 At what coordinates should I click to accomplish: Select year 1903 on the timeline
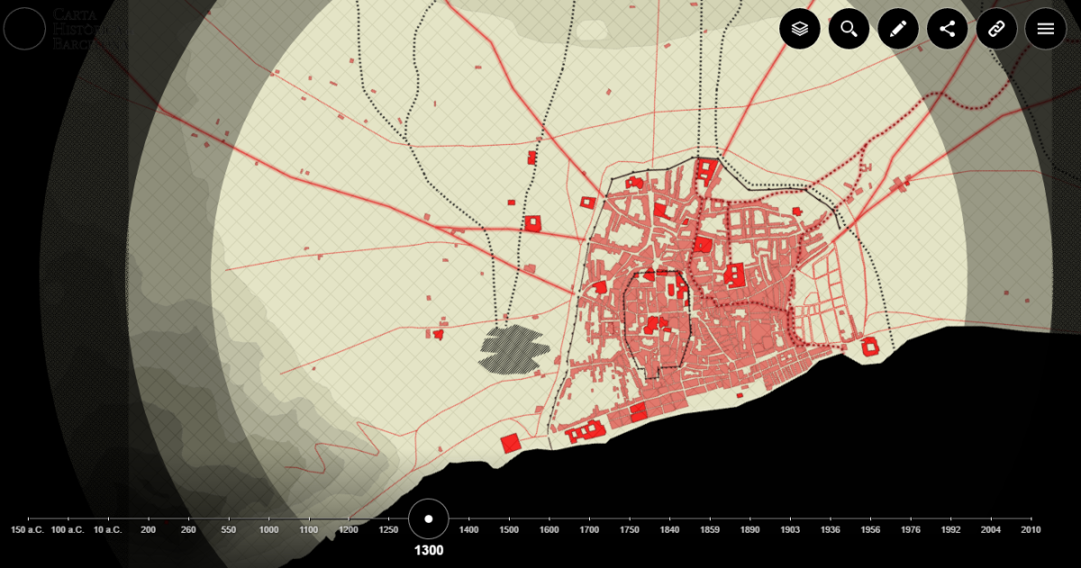click(x=790, y=529)
